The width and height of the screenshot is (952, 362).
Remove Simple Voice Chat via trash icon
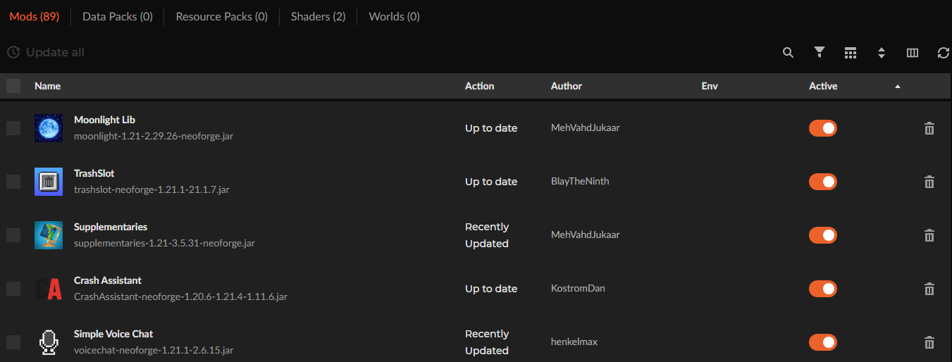pyautogui.click(x=929, y=342)
